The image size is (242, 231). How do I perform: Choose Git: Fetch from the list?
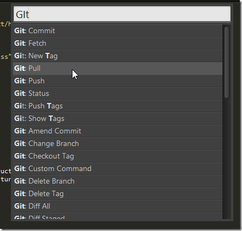(x=118, y=44)
